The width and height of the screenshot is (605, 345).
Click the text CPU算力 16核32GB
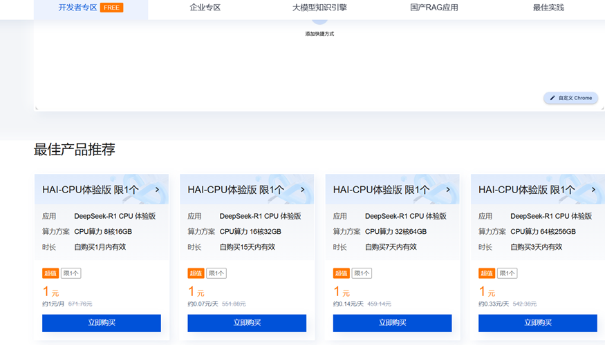(x=250, y=232)
